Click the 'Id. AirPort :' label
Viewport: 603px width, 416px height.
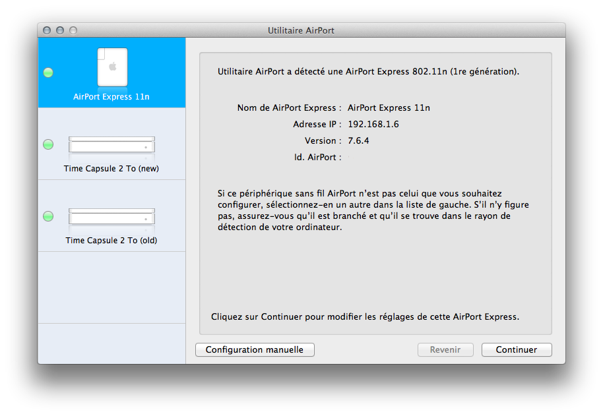[317, 157]
